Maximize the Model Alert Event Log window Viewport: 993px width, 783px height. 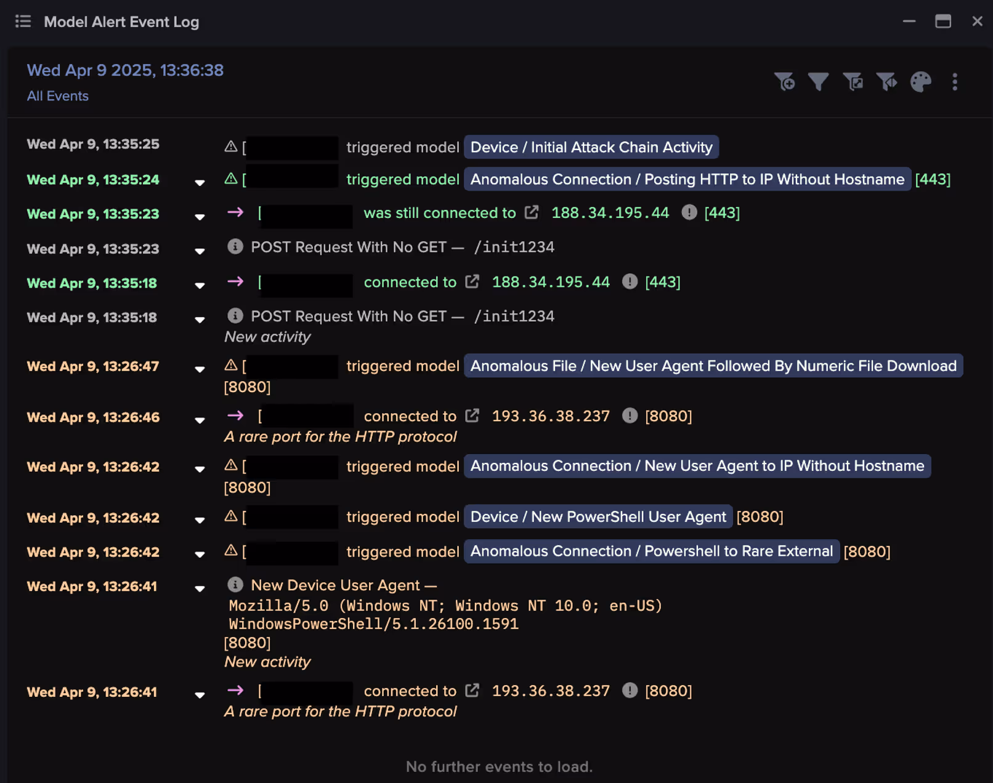(943, 22)
